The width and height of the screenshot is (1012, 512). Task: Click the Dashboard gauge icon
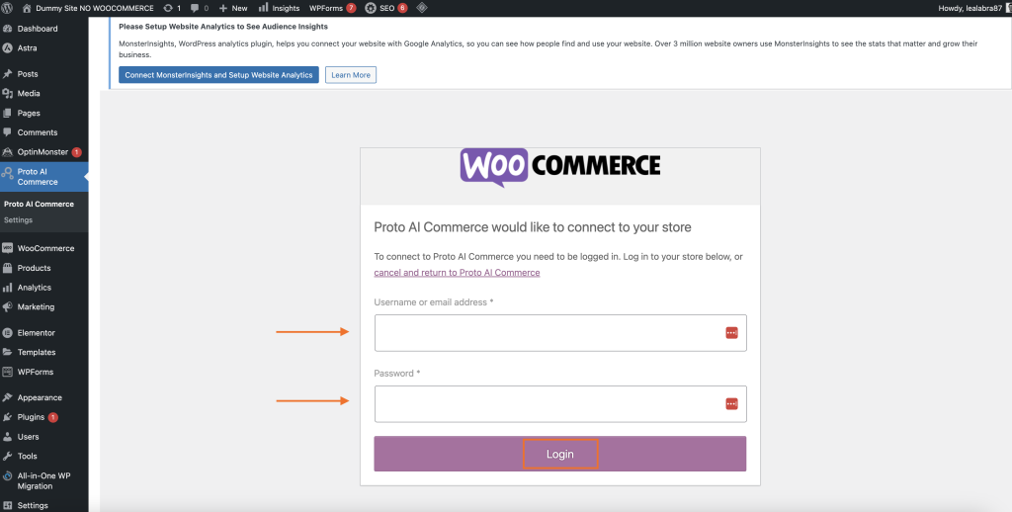coord(7,29)
